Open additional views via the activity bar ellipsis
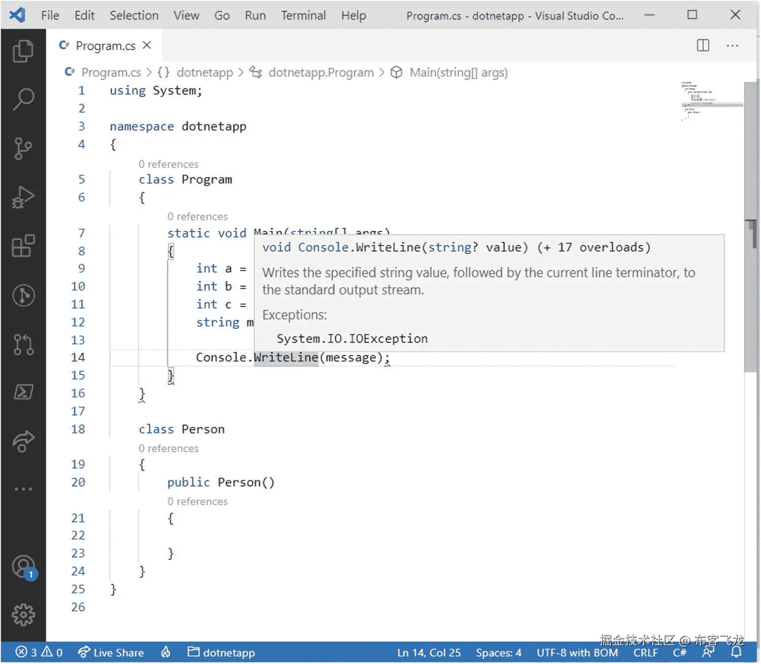Image resolution: width=761 pixels, height=664 pixels. 23,488
